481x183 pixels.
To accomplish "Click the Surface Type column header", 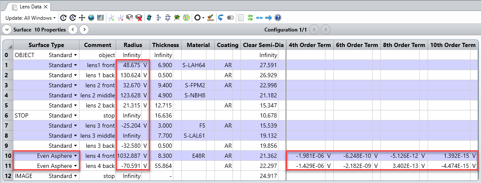I will [46, 45].
